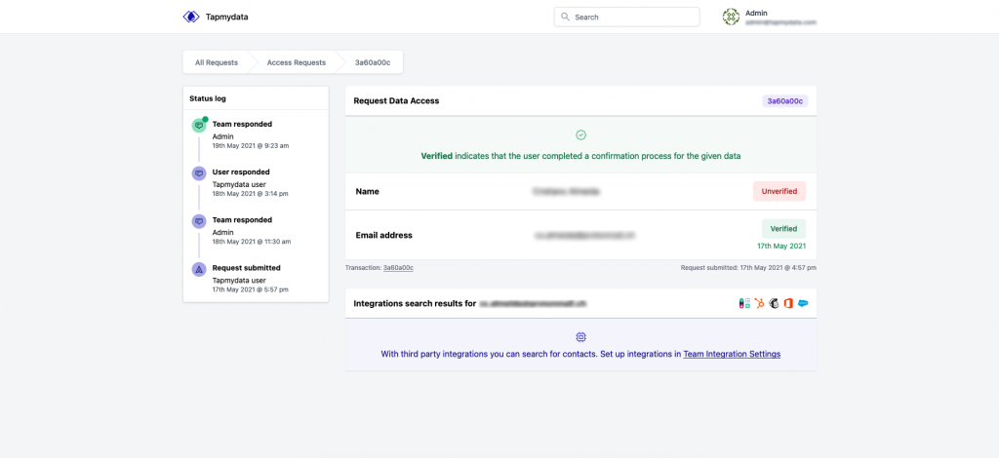Click the purple 3a60a00c request ID badge
Viewport: 999px width, 458px height.
point(785,101)
